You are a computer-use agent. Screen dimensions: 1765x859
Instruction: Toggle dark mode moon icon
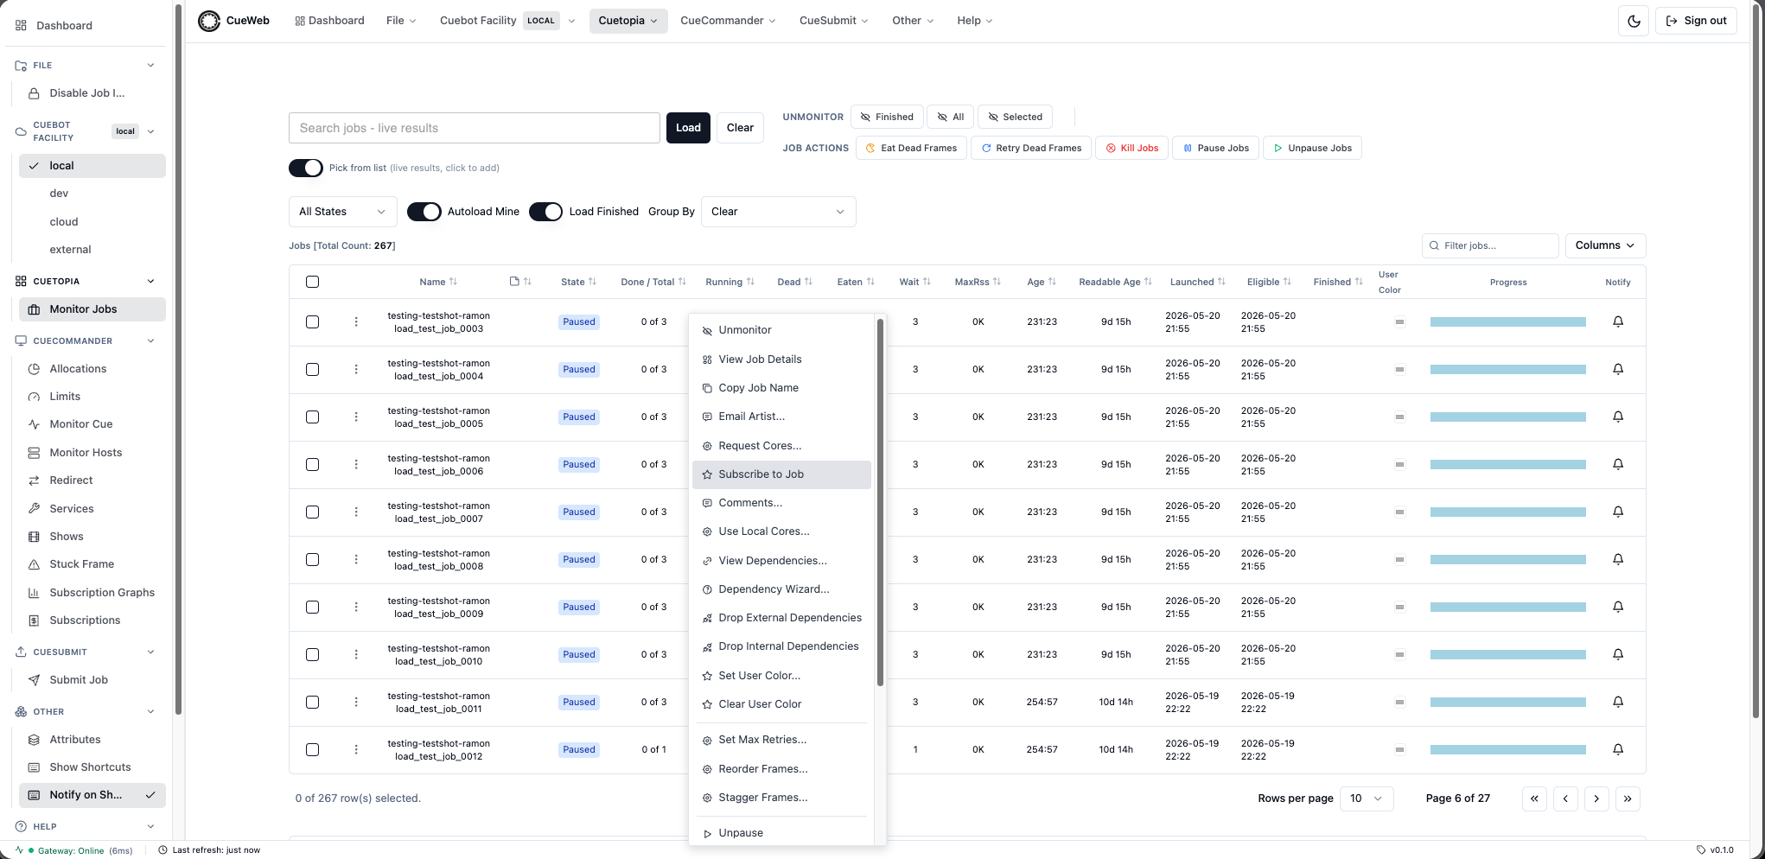(x=1634, y=21)
